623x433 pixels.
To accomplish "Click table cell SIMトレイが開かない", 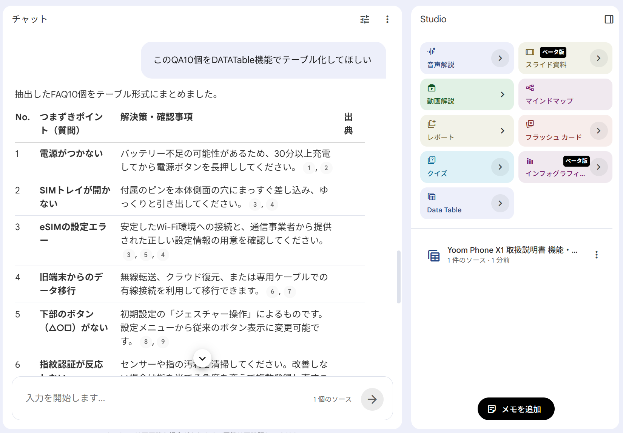I will (x=75, y=197).
